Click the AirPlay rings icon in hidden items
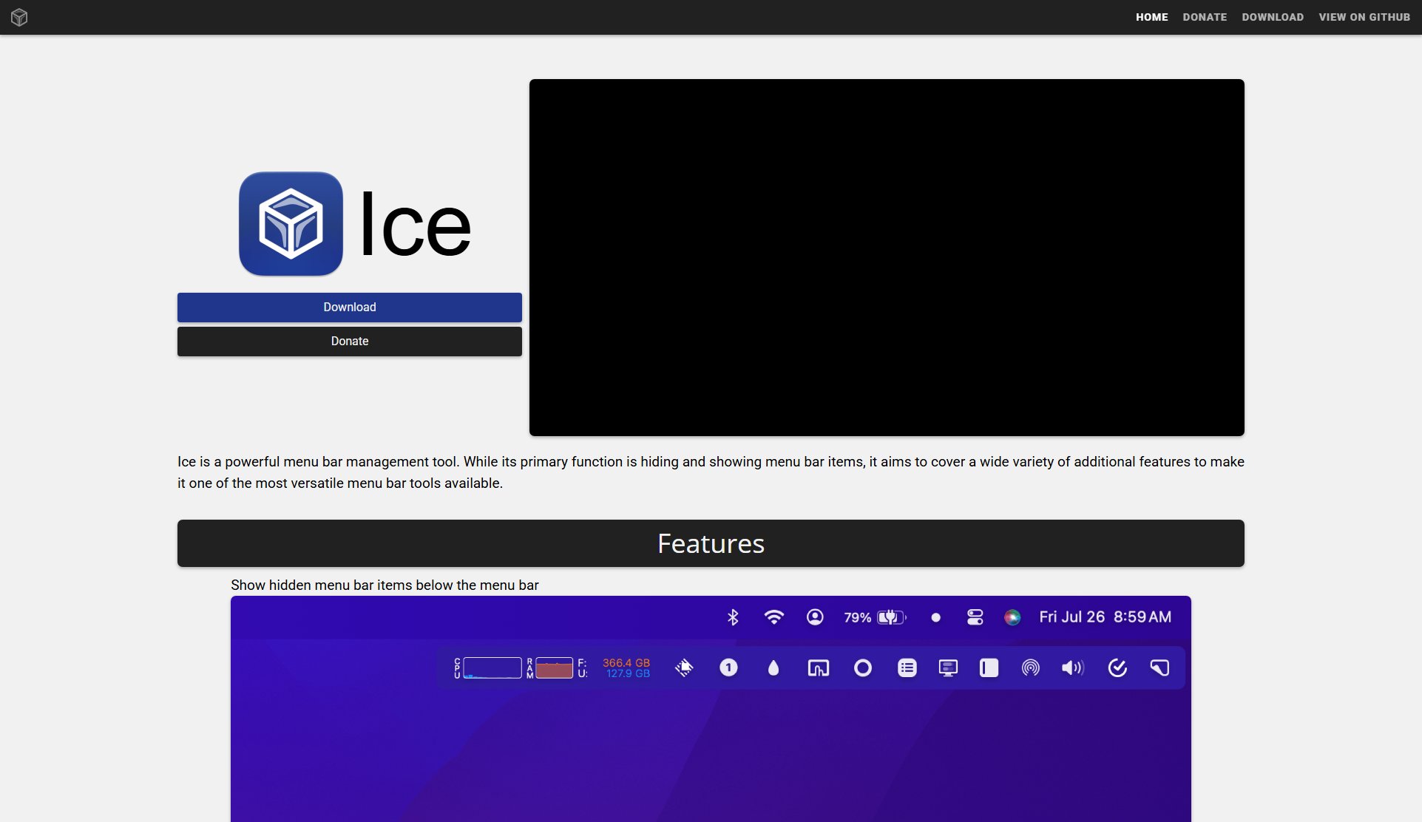This screenshot has height=822, width=1422. click(x=1030, y=668)
